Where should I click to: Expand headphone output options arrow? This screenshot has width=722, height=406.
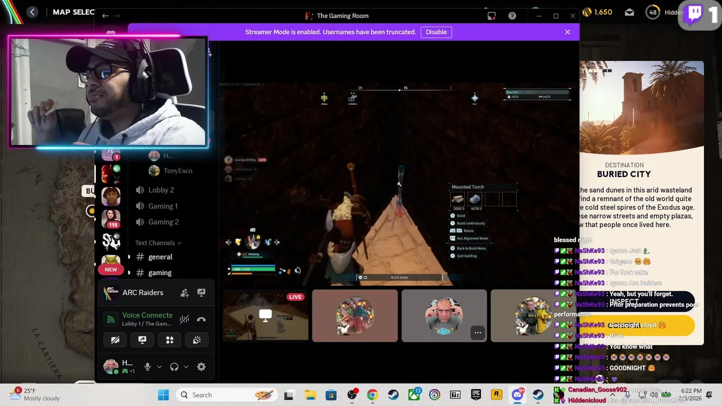[186, 367]
